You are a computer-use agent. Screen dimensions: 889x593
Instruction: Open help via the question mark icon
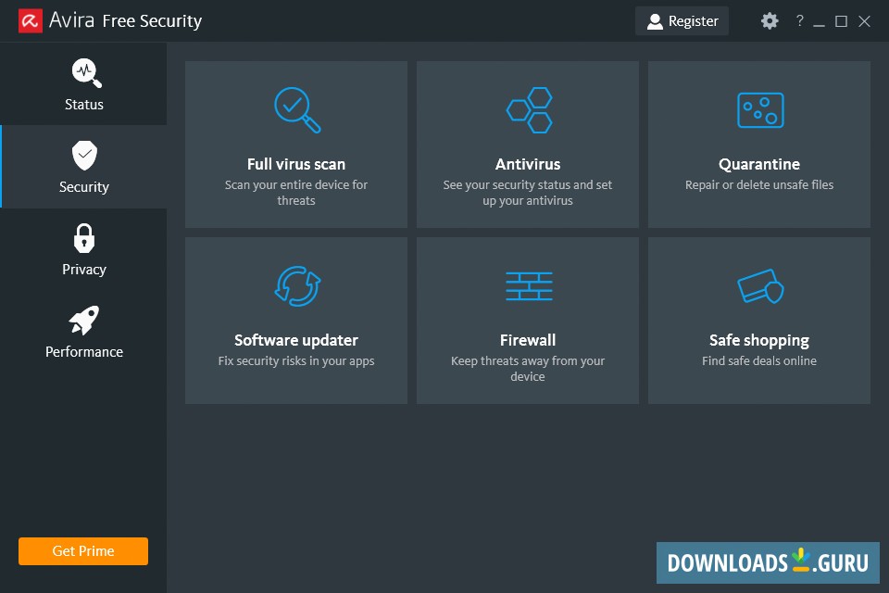799,19
